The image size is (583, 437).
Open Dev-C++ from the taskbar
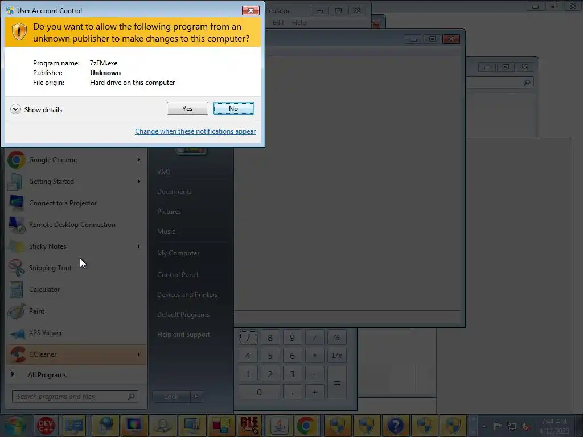pyautogui.click(x=46, y=426)
